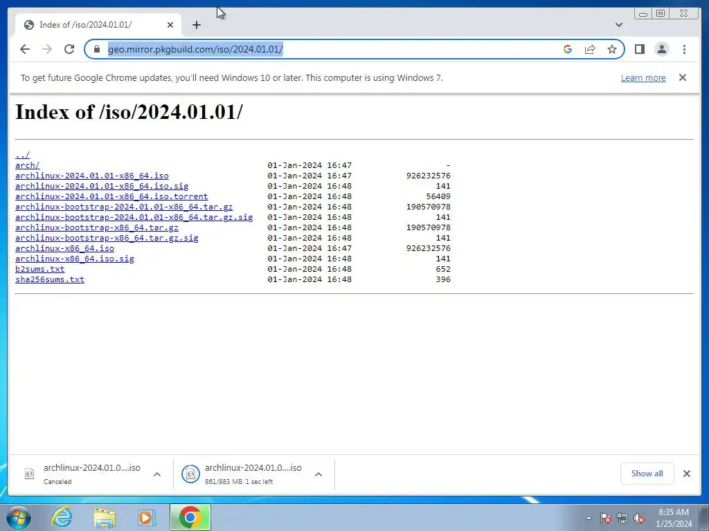Click Show all downloads button

tap(647, 474)
